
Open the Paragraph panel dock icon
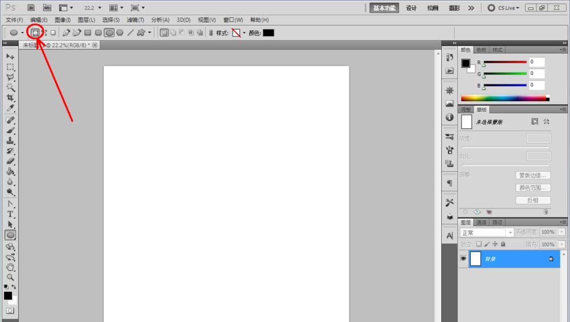point(450,183)
